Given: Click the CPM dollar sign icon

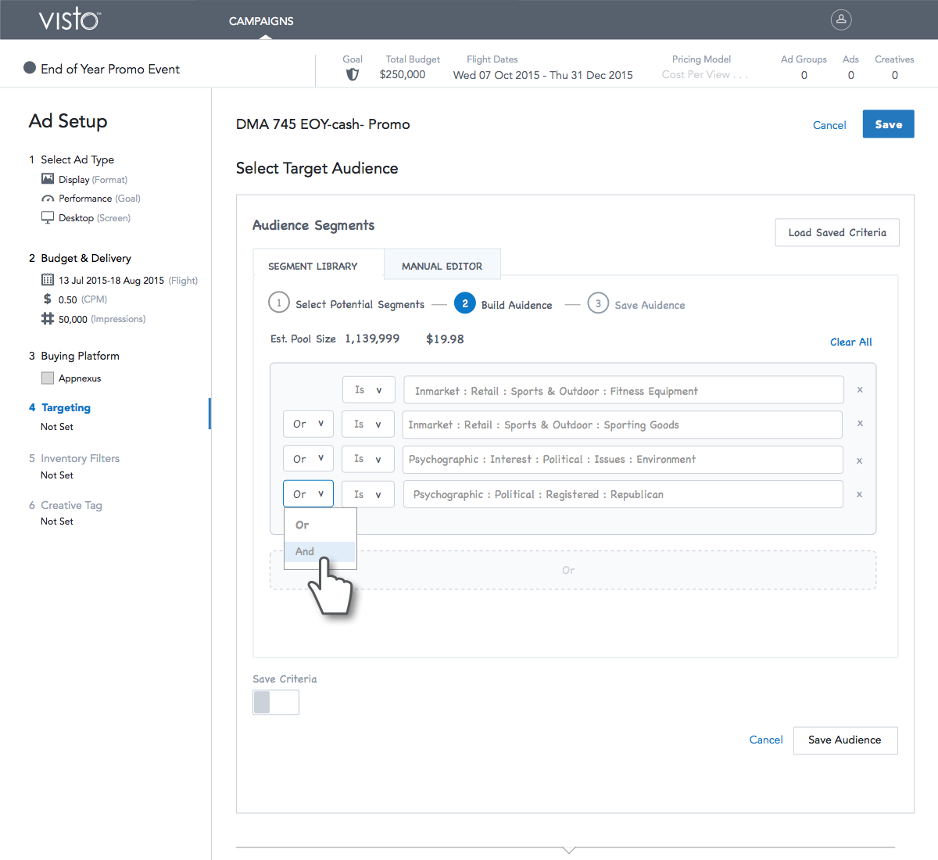Looking at the screenshot, I should tap(48, 299).
